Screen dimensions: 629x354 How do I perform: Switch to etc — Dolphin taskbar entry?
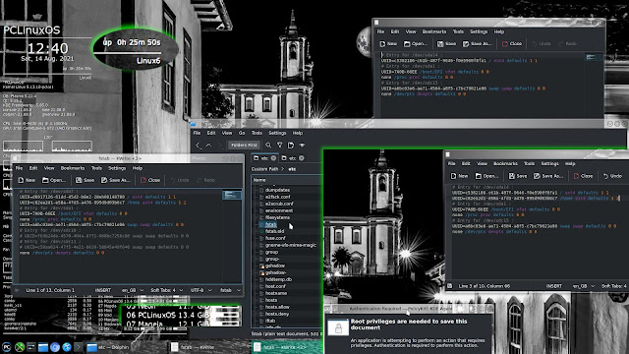[x=108, y=347]
